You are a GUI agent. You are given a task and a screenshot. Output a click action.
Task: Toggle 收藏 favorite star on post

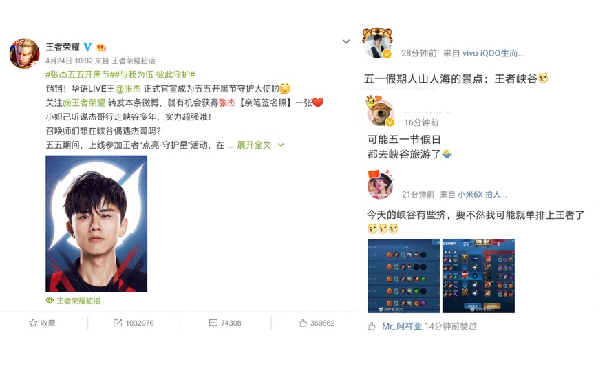(42, 323)
